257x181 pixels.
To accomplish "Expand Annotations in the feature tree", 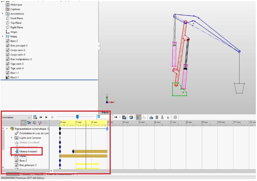I will point(3,14).
